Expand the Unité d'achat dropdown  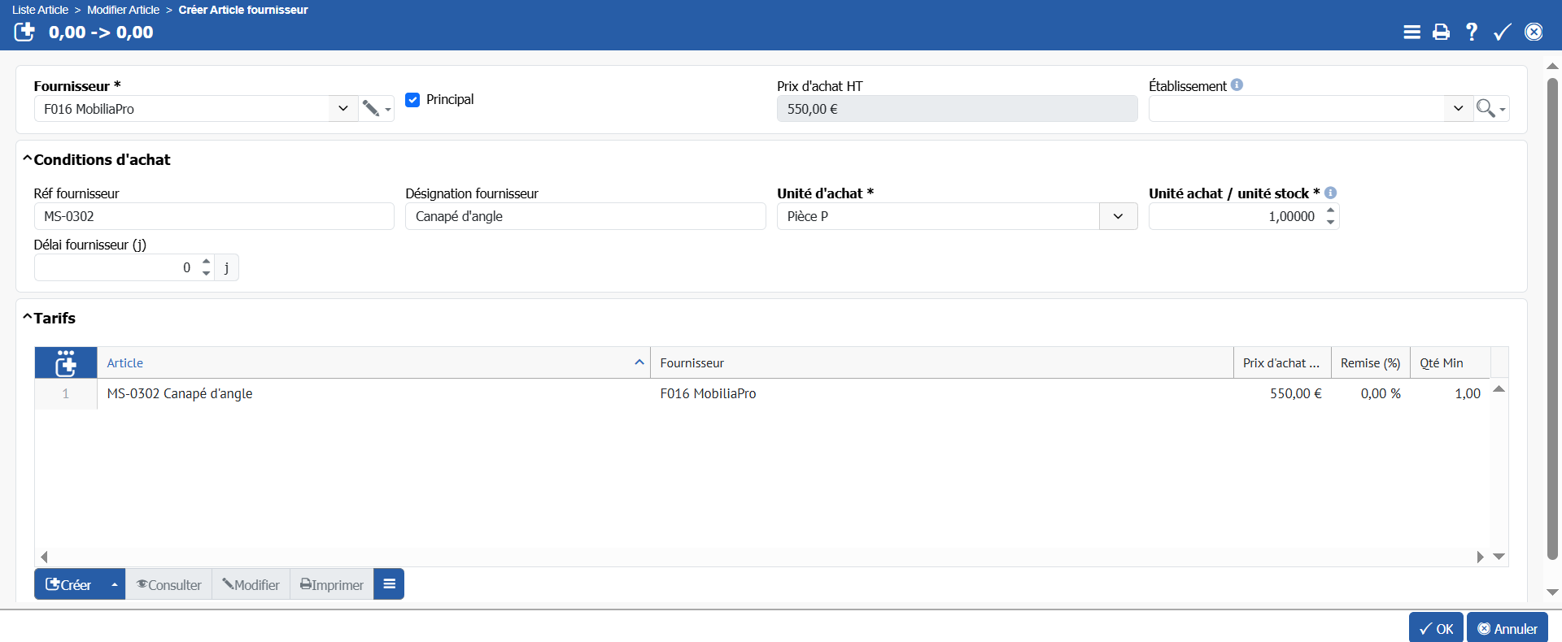tap(1118, 216)
